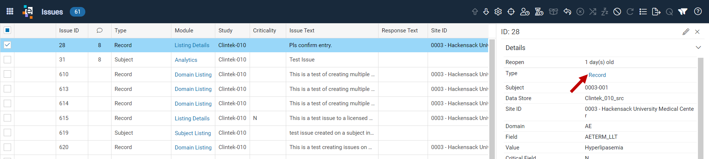Open the filter funnel icon
This screenshot has width=709, height=159.
(x=683, y=12)
